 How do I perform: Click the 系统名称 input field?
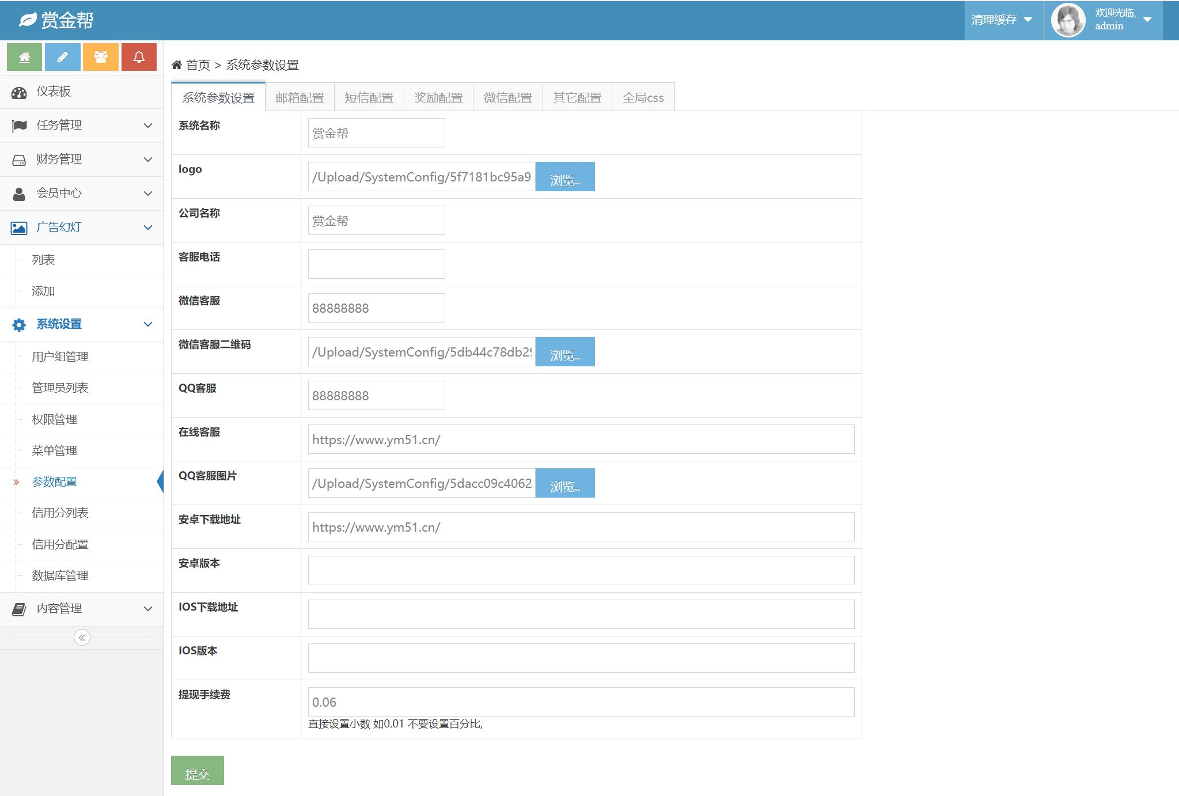[x=376, y=133]
